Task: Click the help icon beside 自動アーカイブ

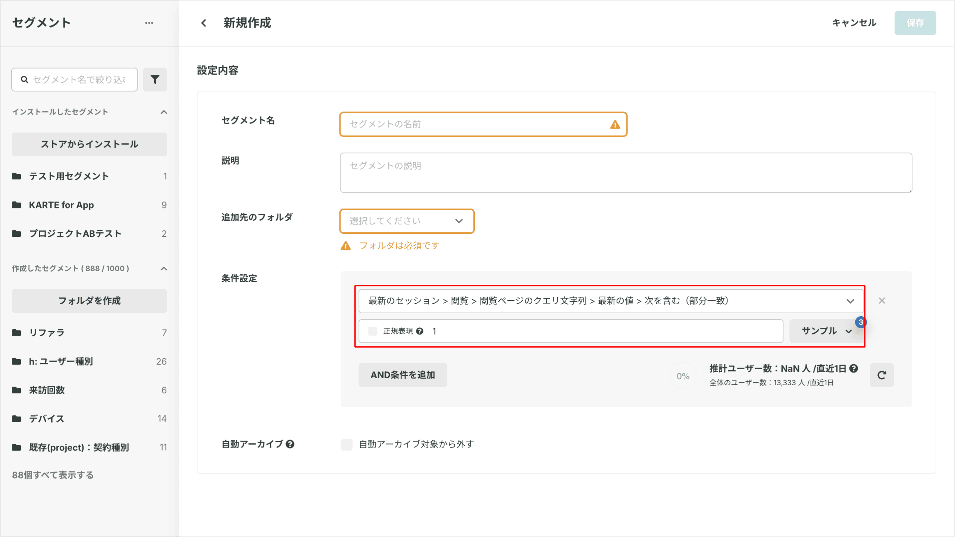Action: click(290, 444)
